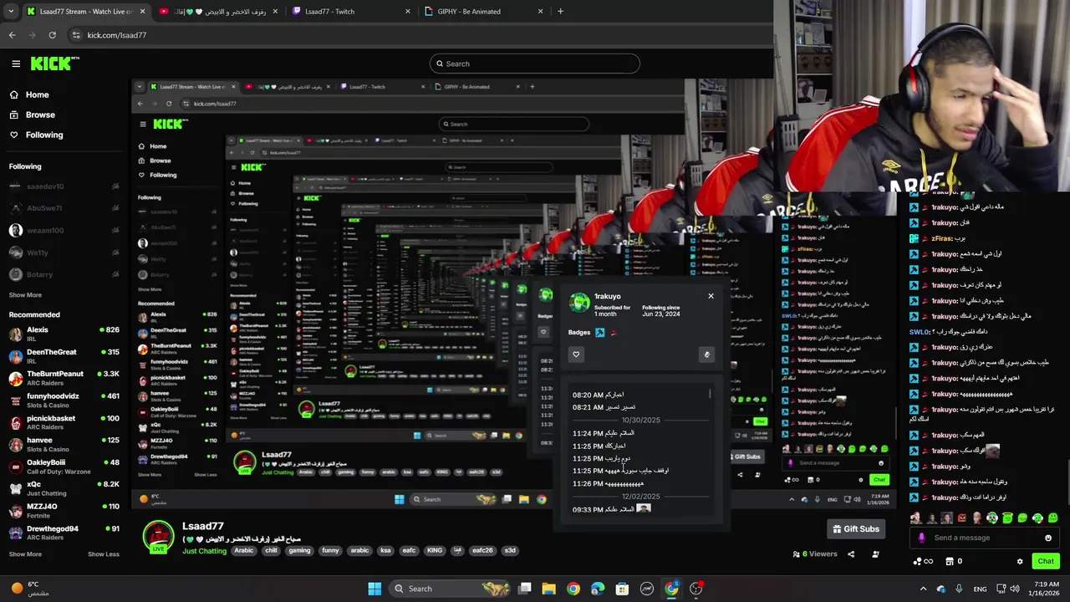Open the Just Chatting category link
Screen dimensions: 1070x602
[204, 551]
